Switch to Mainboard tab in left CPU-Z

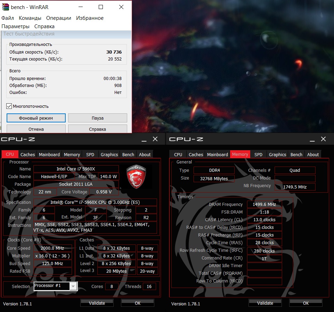coord(49,154)
